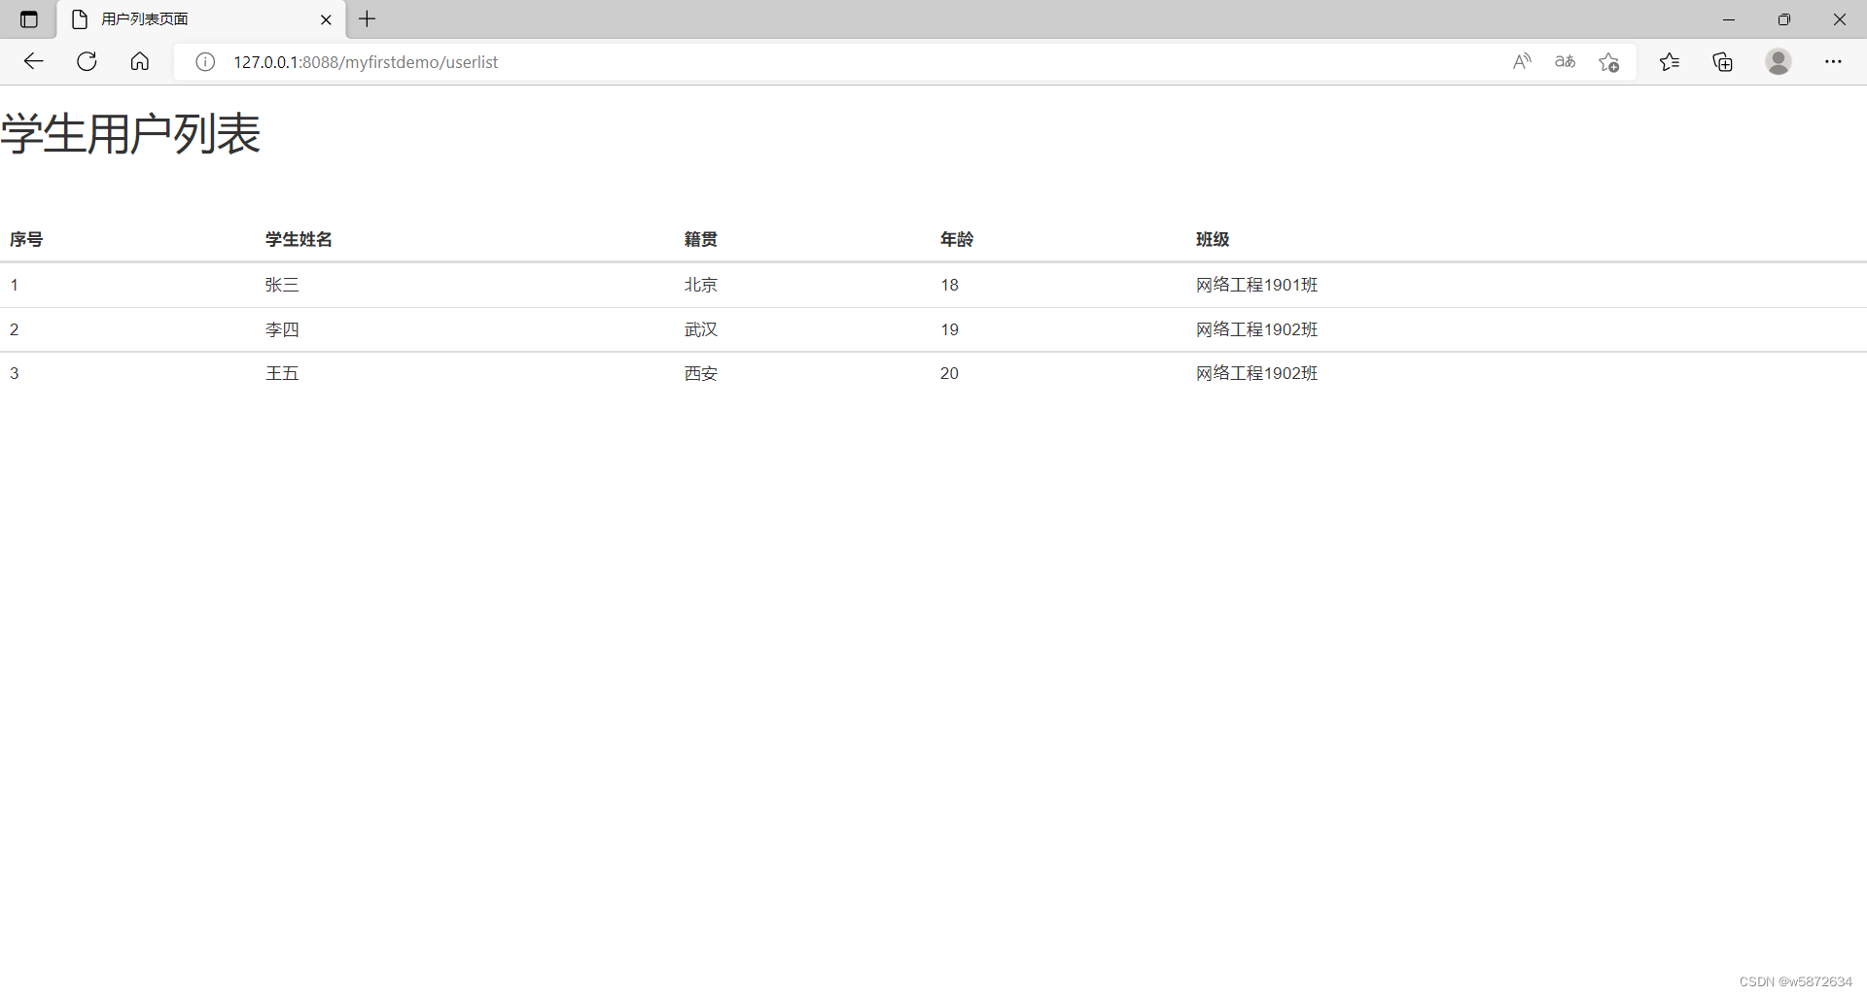Click the 学生用户列表 heading
Viewport: 1867px width, 996px height.
tap(130, 134)
